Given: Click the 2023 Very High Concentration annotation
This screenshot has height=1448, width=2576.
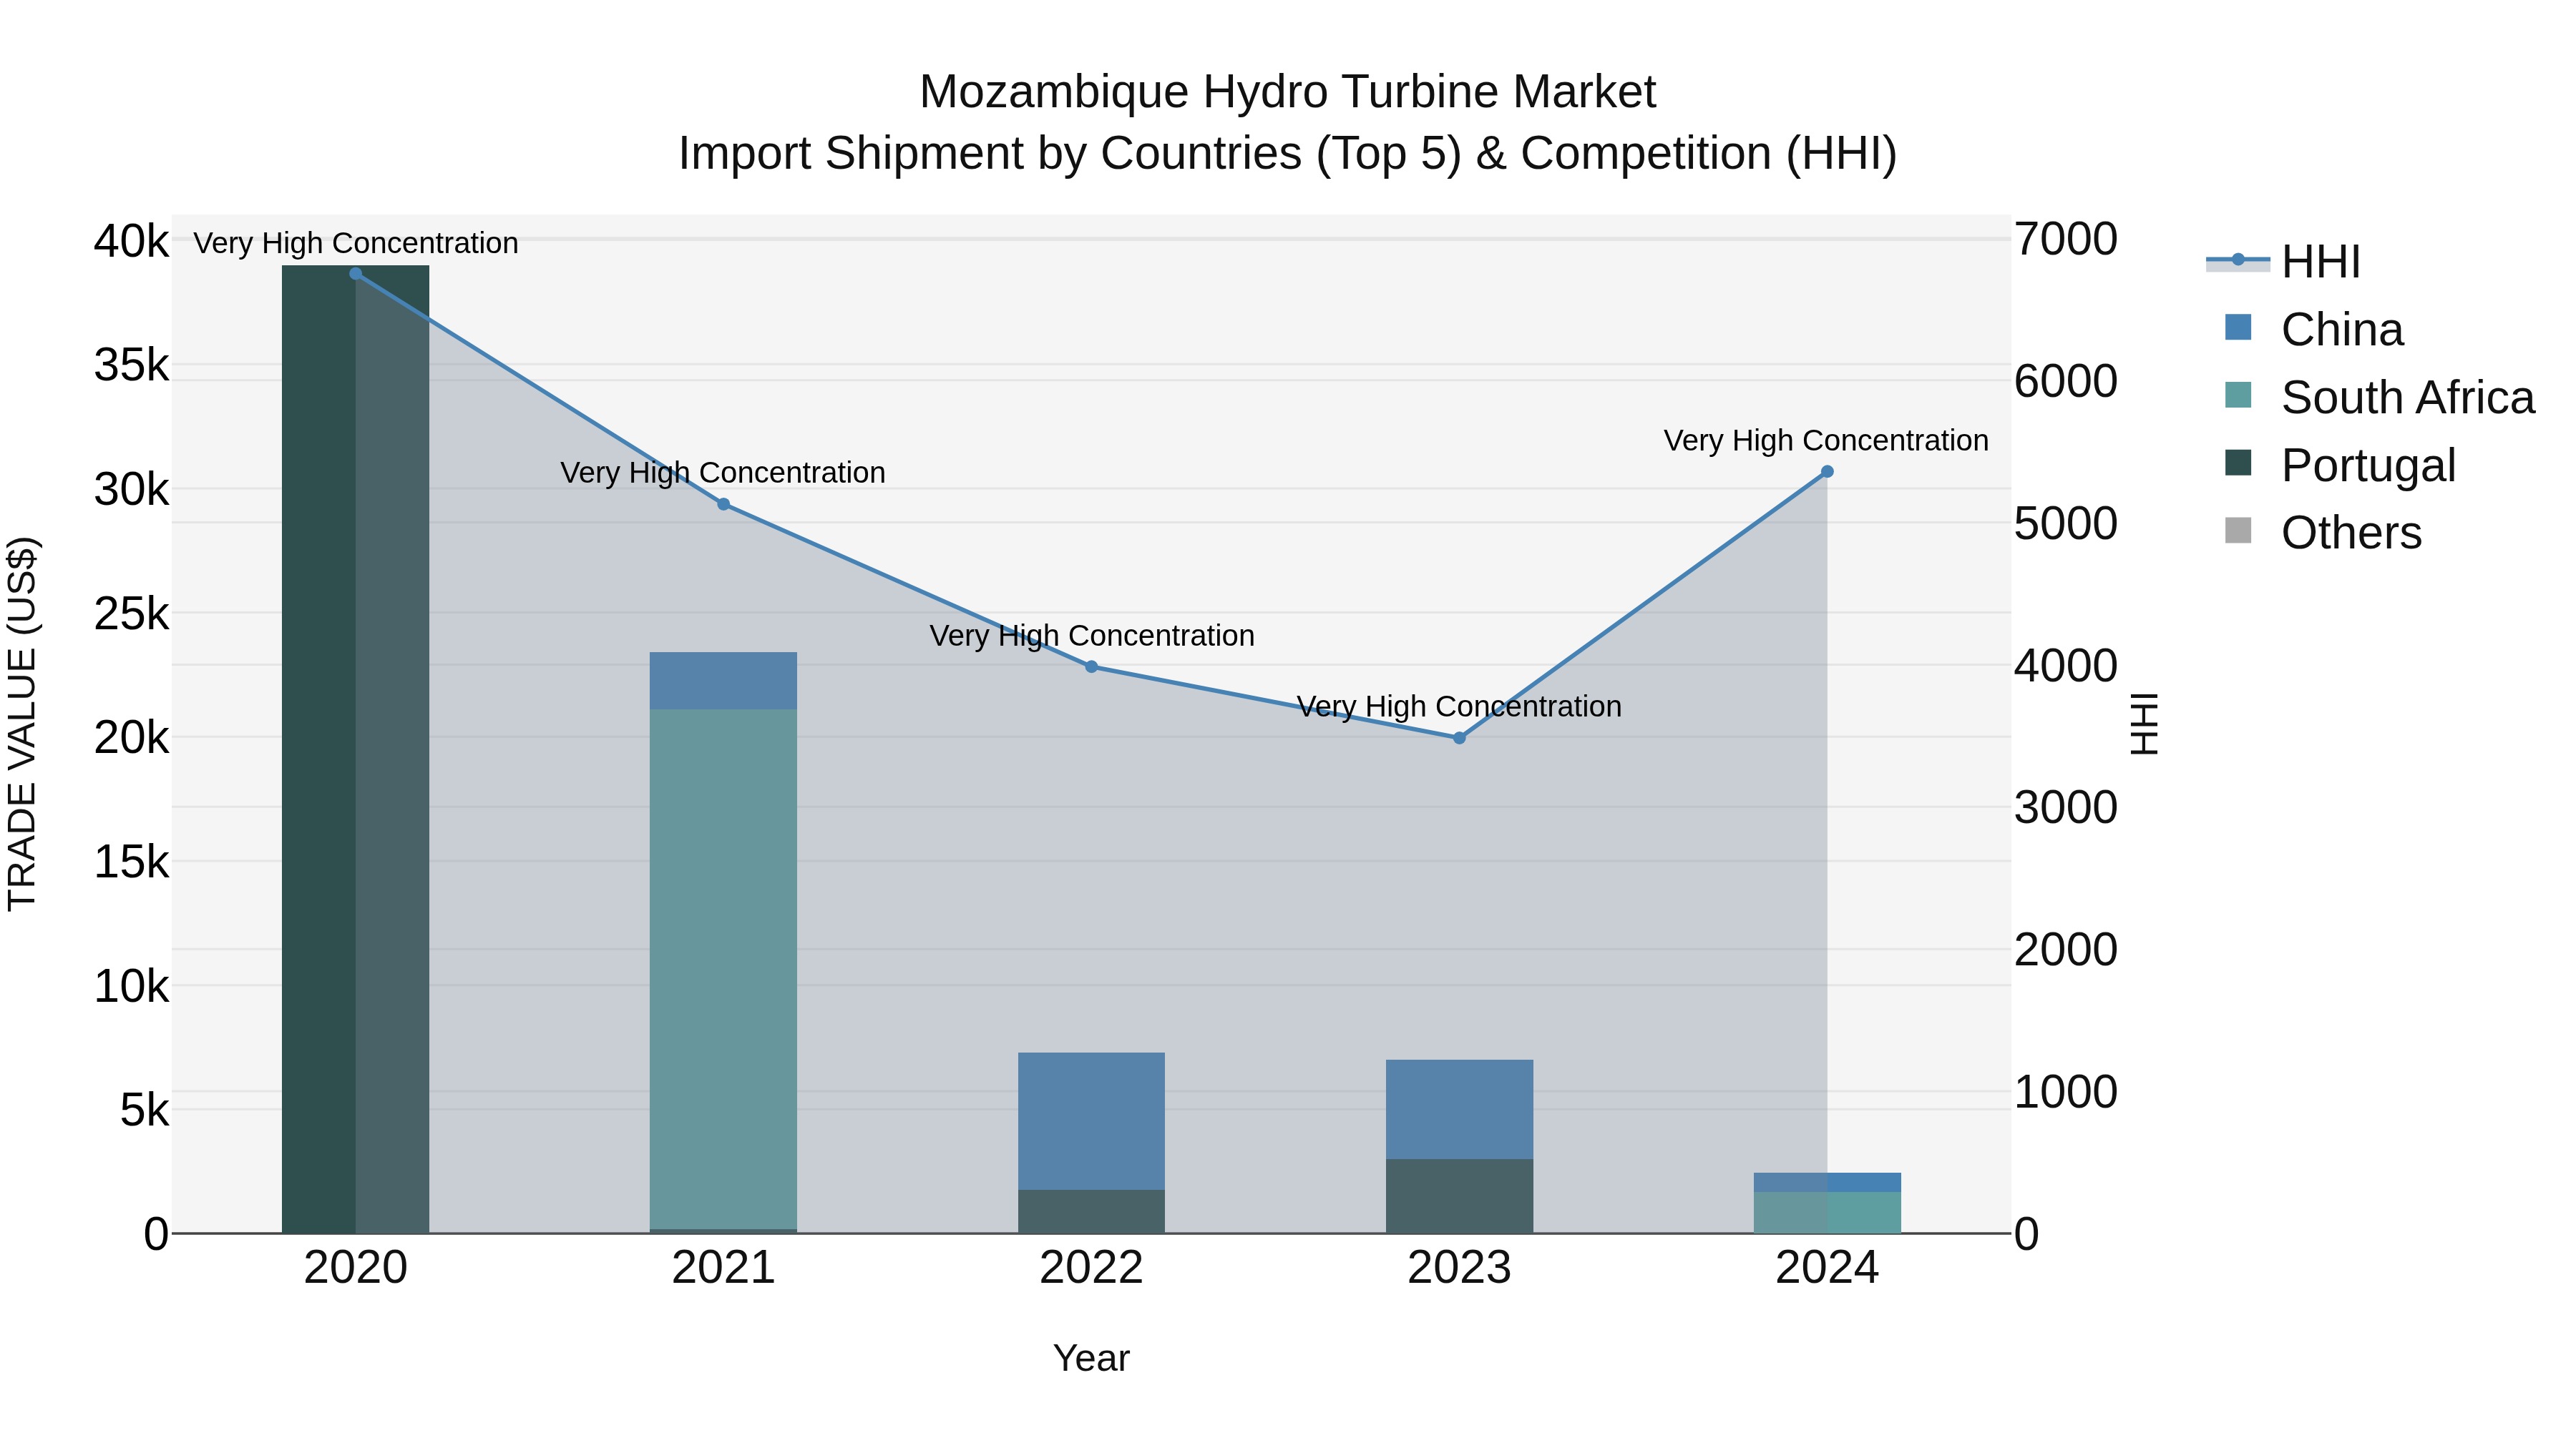Looking at the screenshot, I should coord(1459,706).
